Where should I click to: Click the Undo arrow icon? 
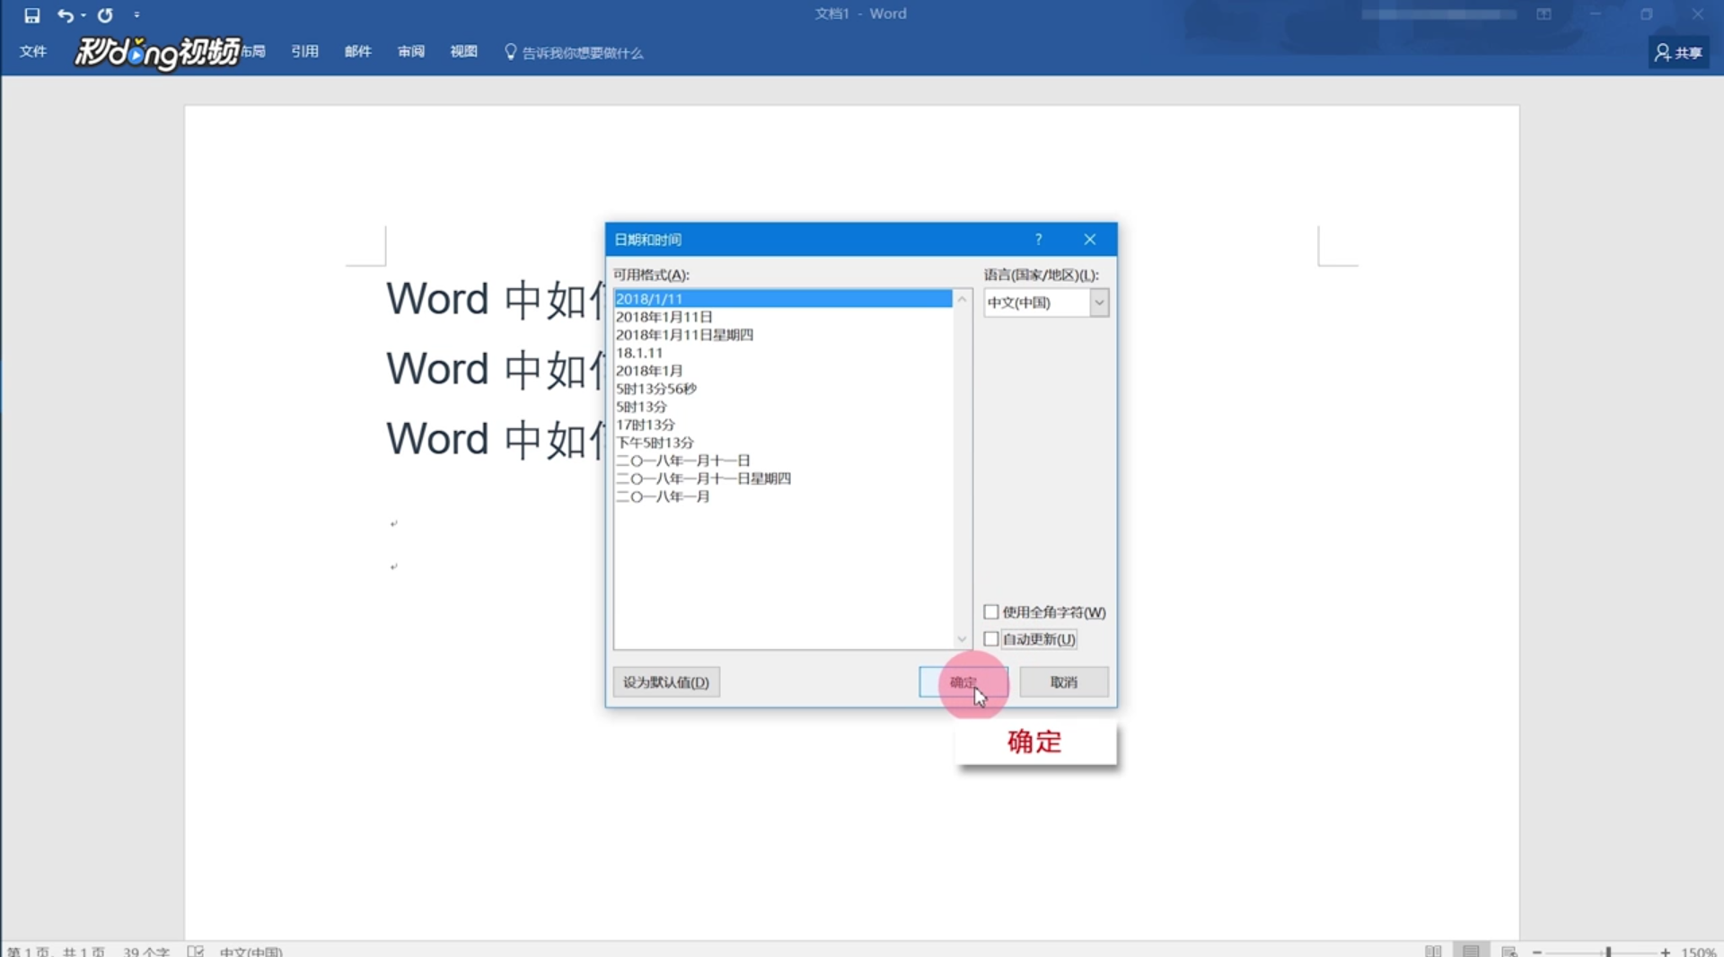click(x=65, y=15)
